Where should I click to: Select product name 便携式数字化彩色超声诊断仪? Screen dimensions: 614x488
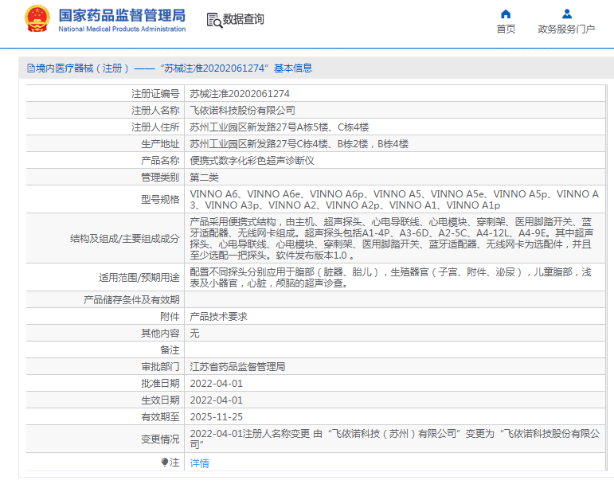point(252,161)
